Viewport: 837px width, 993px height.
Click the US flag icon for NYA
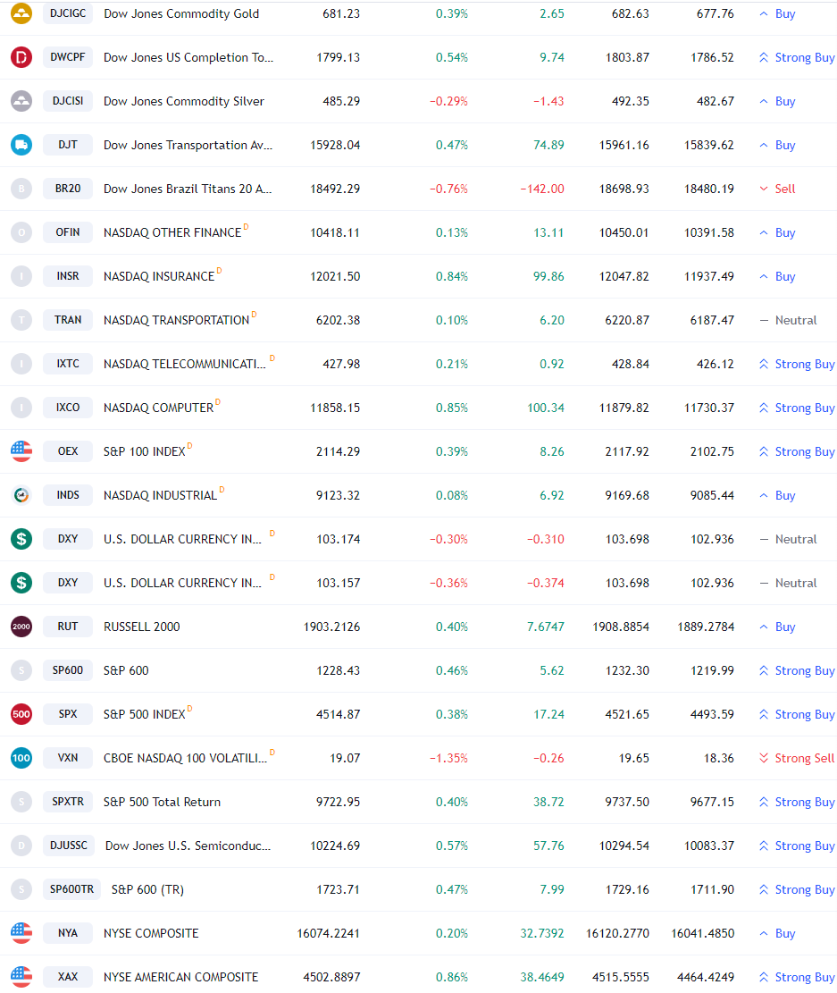point(21,933)
